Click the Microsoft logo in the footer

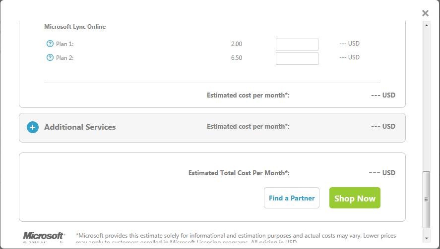pyautogui.click(x=44, y=236)
